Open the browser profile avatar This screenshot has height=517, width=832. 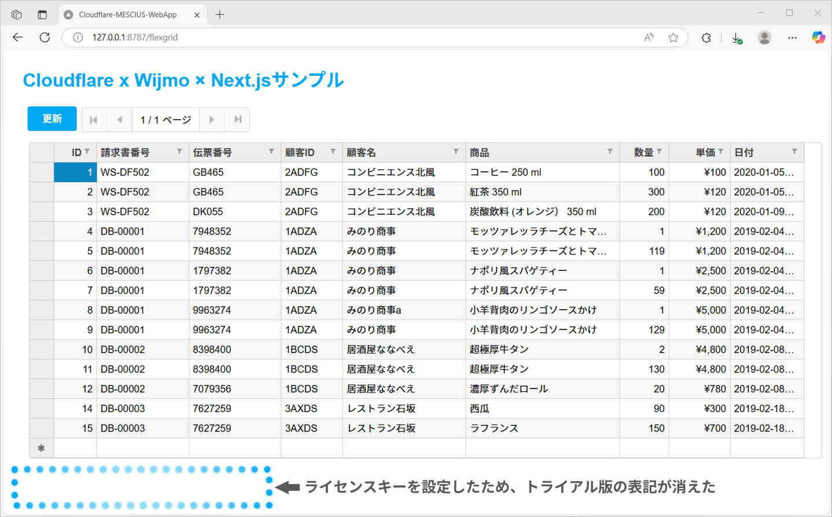click(764, 38)
